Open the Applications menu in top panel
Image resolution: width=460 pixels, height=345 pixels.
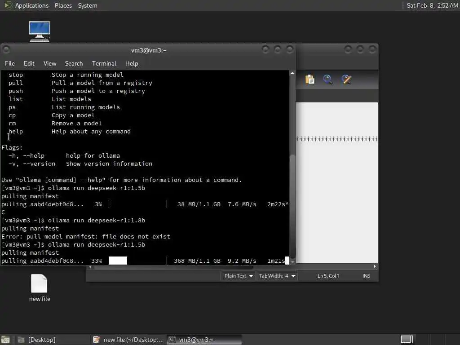coord(32,5)
